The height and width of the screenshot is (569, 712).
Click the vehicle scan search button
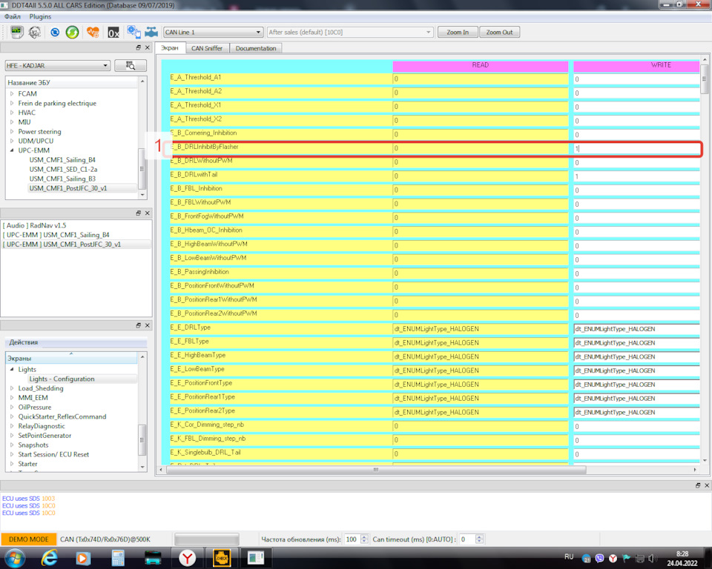click(131, 66)
